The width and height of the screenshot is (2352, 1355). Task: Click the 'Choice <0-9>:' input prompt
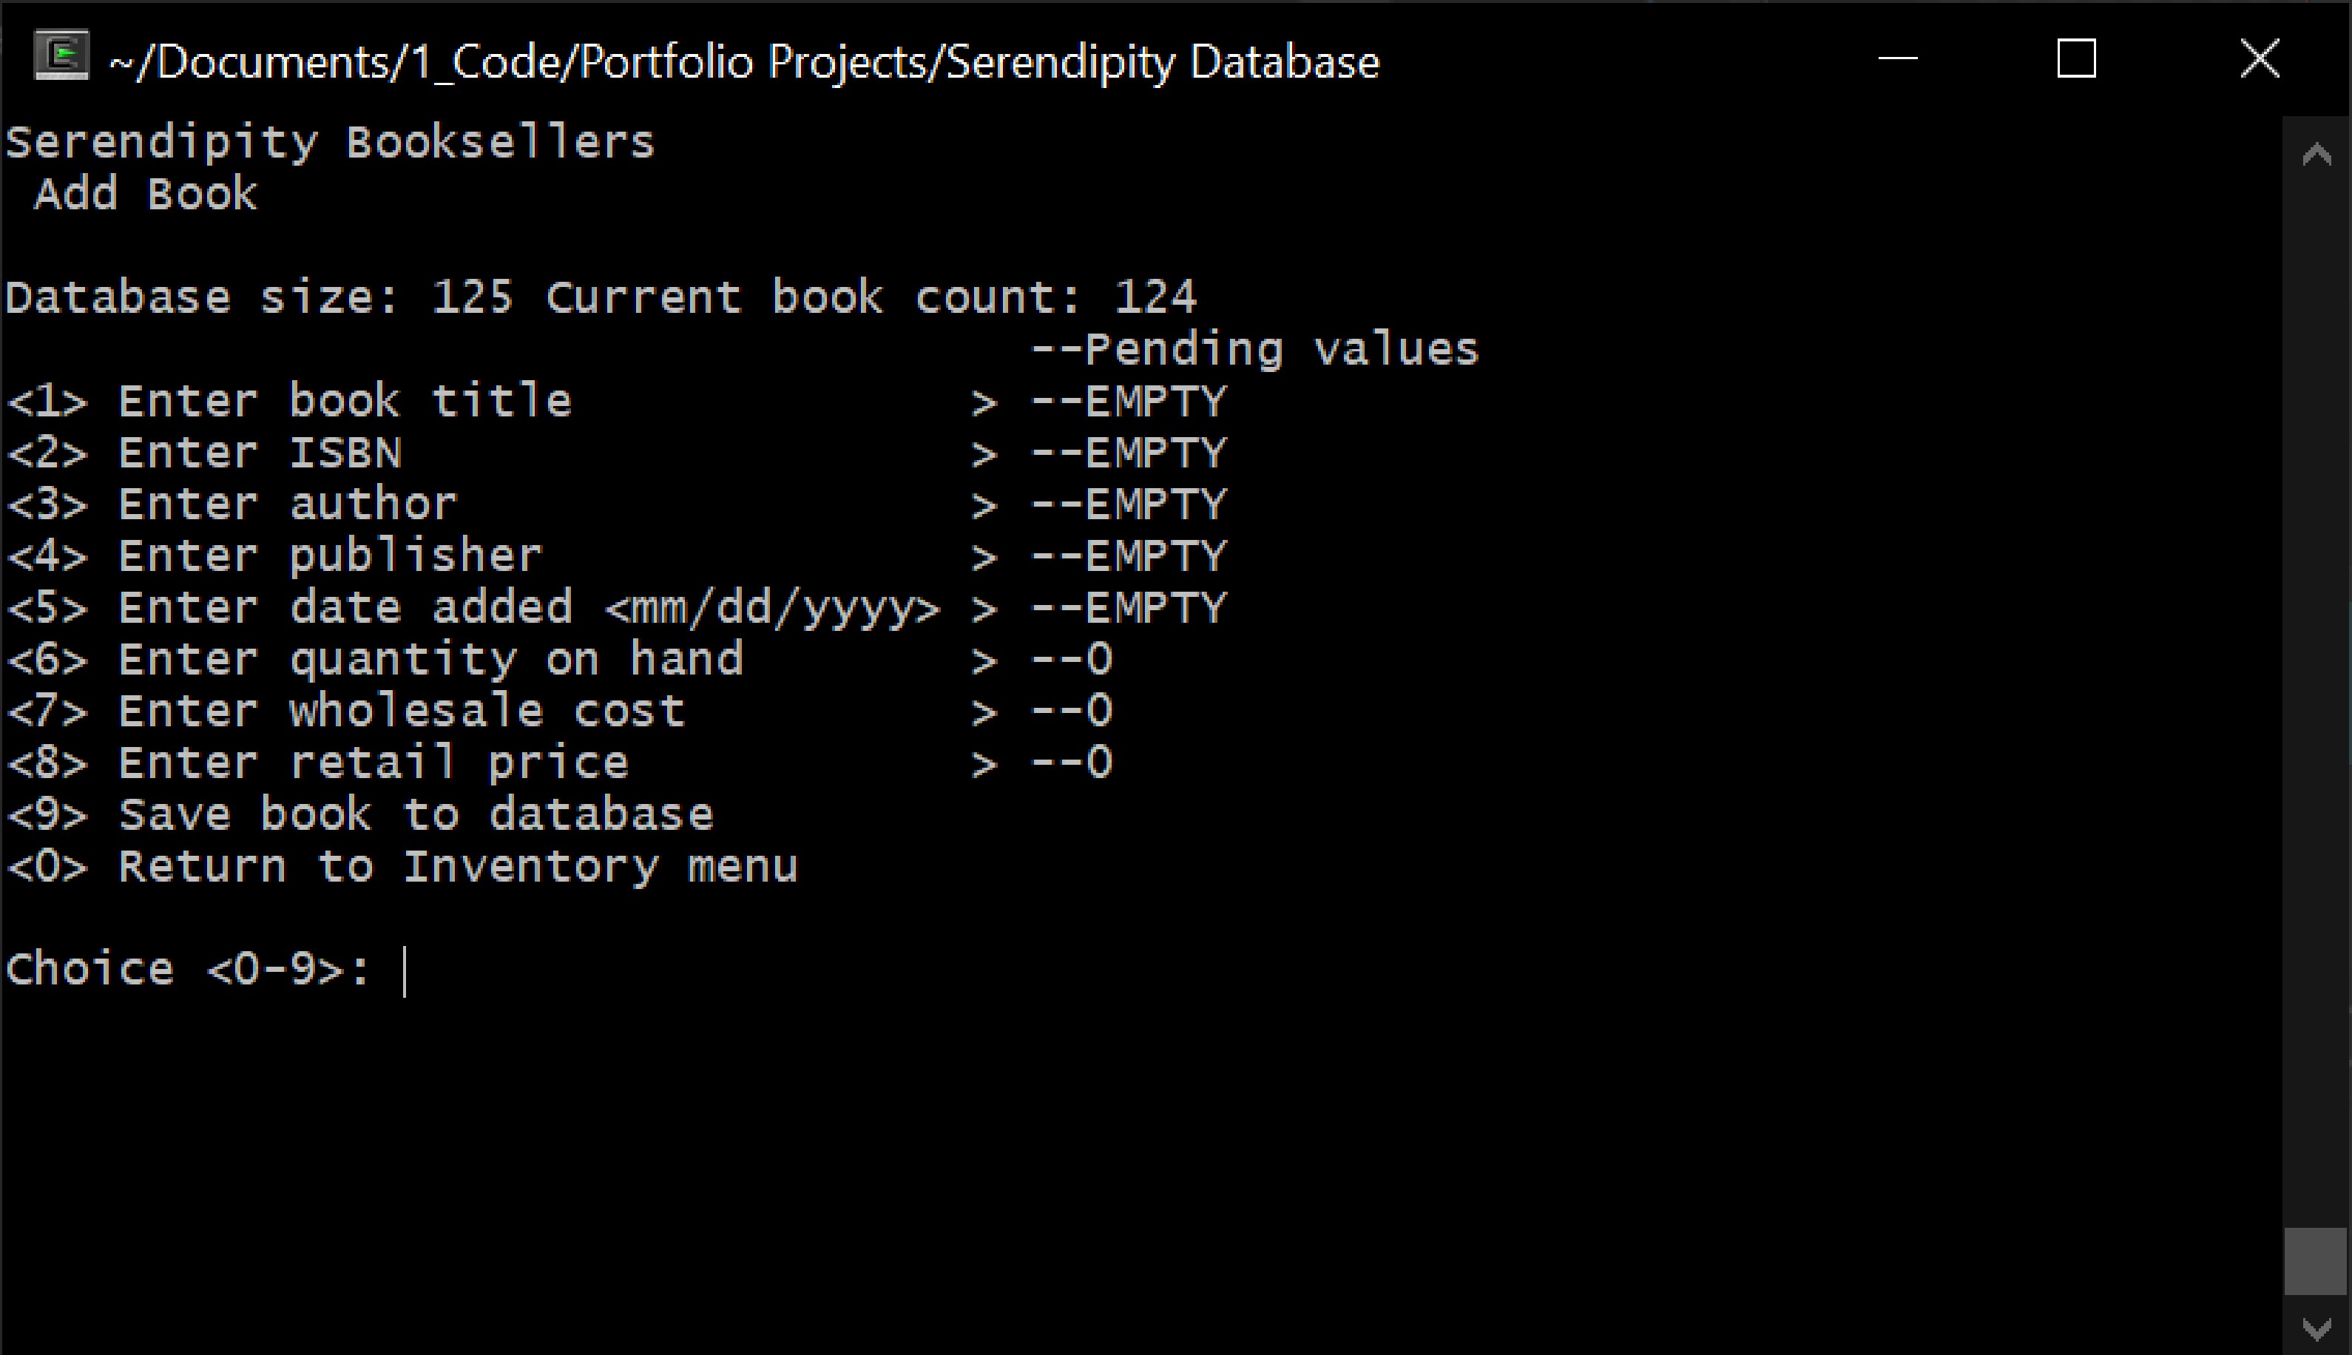[189, 970]
